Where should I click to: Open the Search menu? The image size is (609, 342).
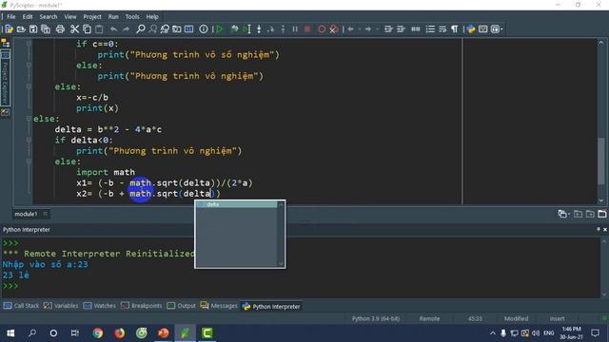pyautogui.click(x=49, y=17)
